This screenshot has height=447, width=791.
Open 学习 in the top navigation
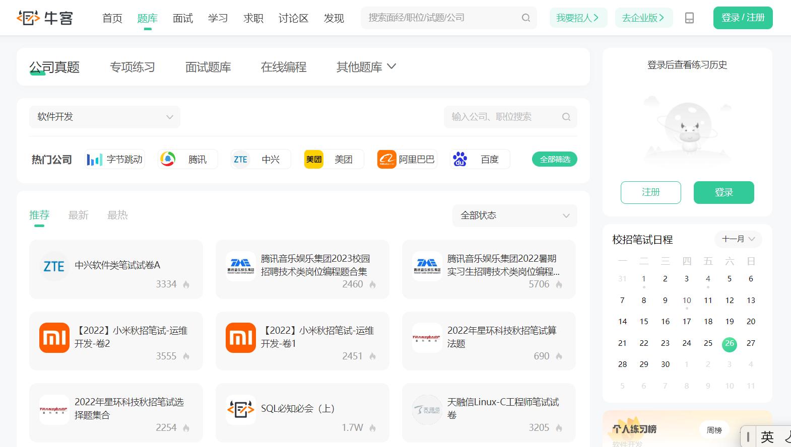click(x=218, y=18)
